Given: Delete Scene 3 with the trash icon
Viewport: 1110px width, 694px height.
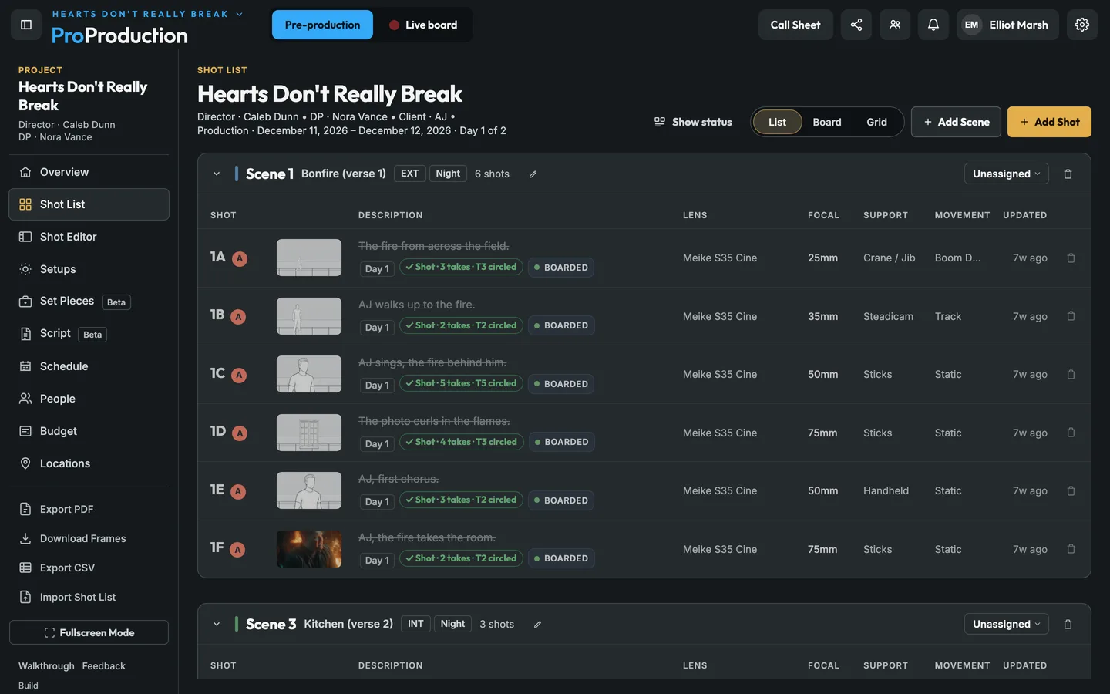Looking at the screenshot, I should coord(1068,625).
